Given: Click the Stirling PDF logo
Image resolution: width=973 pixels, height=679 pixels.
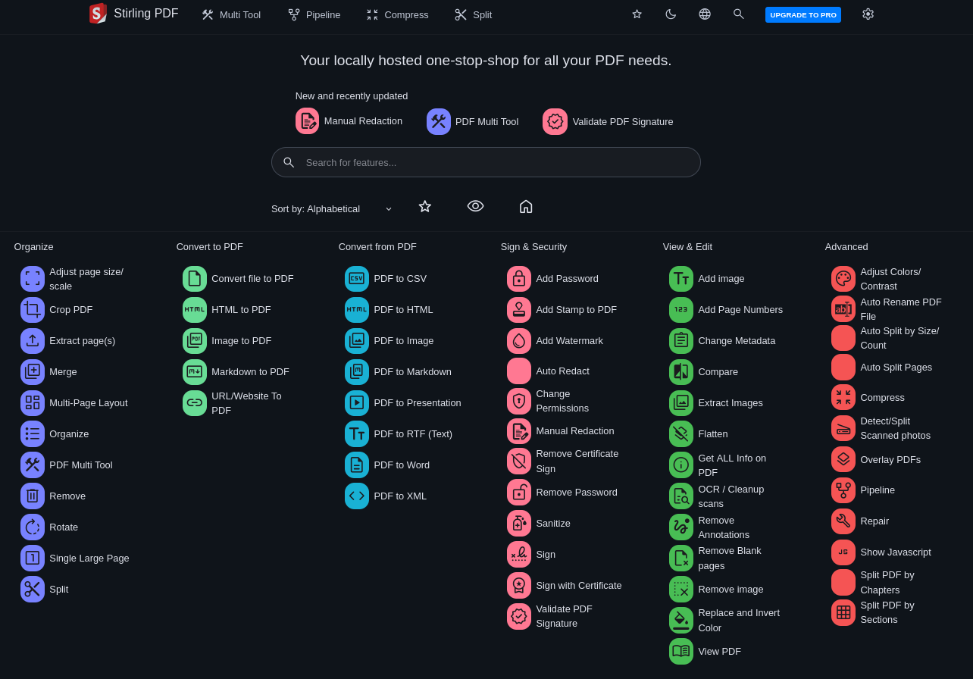Looking at the screenshot, I should [x=133, y=14].
